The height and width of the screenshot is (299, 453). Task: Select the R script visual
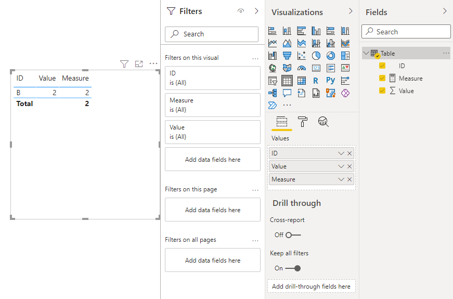[x=316, y=81]
